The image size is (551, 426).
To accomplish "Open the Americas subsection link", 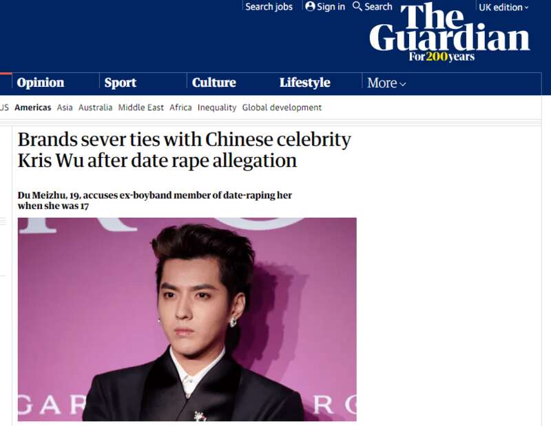I will (32, 108).
